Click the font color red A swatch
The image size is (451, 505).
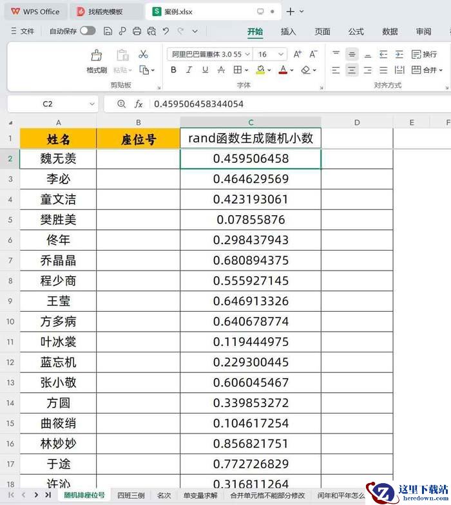click(283, 70)
